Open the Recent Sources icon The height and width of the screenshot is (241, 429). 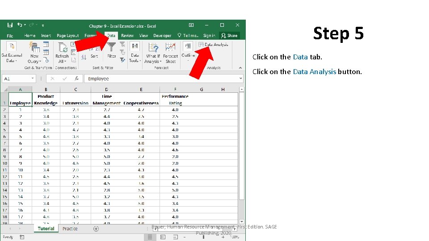point(46,60)
